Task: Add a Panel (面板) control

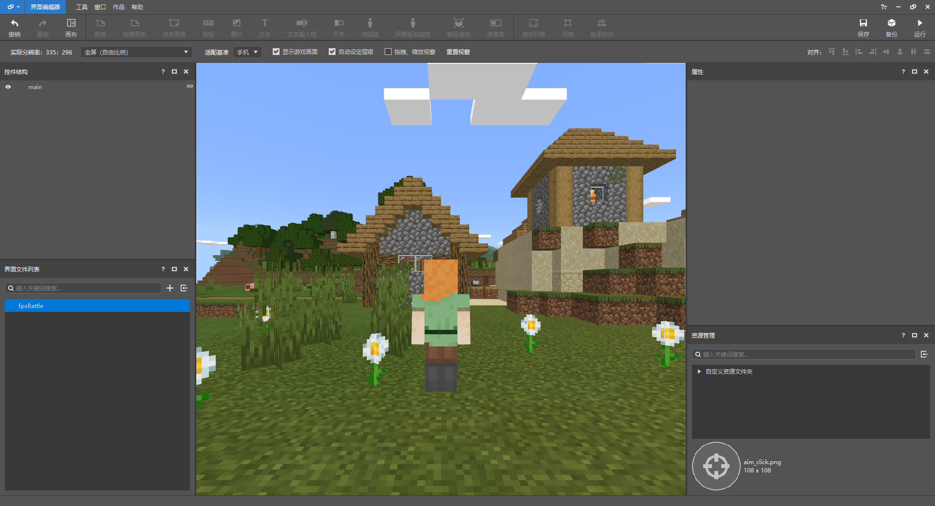Action: 100,28
